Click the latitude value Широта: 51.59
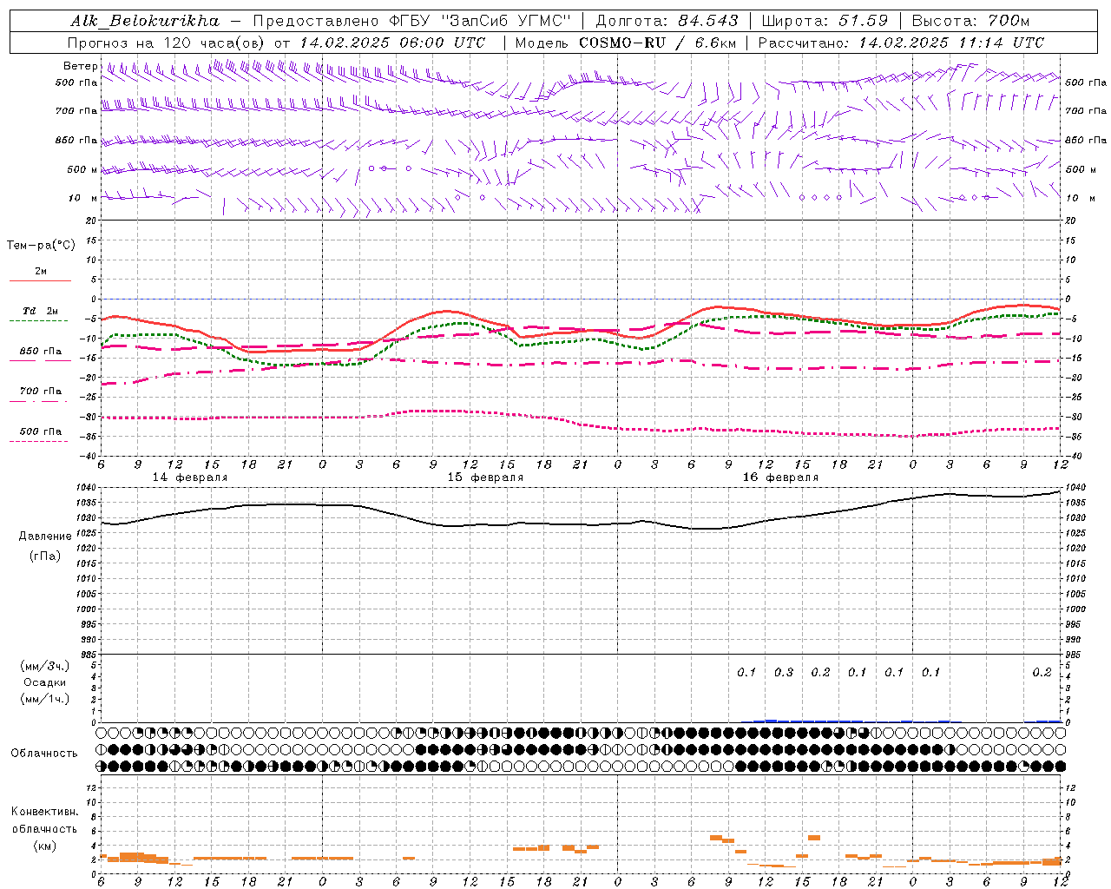The width and height of the screenshot is (1111, 889). click(825, 21)
